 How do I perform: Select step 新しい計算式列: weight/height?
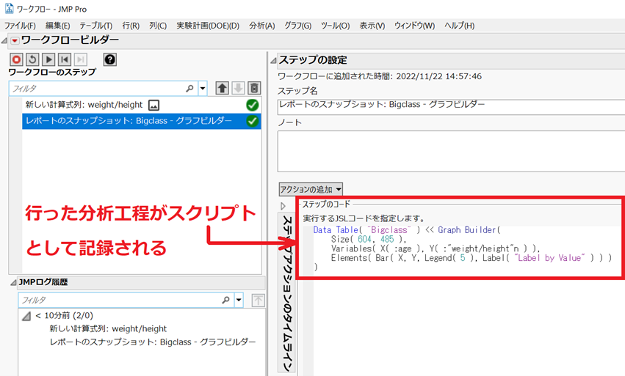point(142,105)
